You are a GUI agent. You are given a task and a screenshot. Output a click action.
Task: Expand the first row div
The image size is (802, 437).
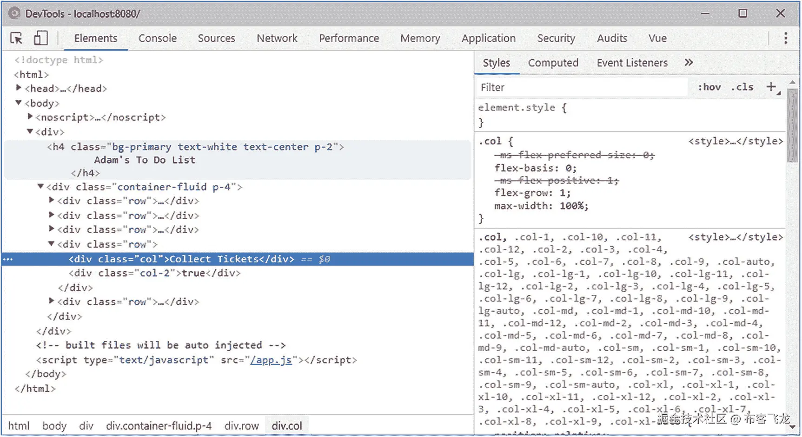(52, 200)
